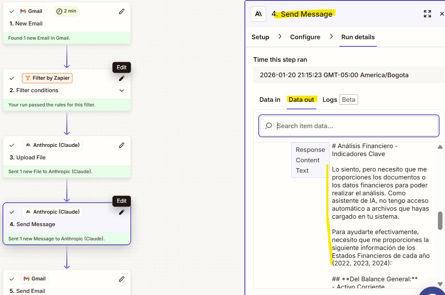
Task: Click the green checkmark on step 2
Action: click(x=12, y=78)
